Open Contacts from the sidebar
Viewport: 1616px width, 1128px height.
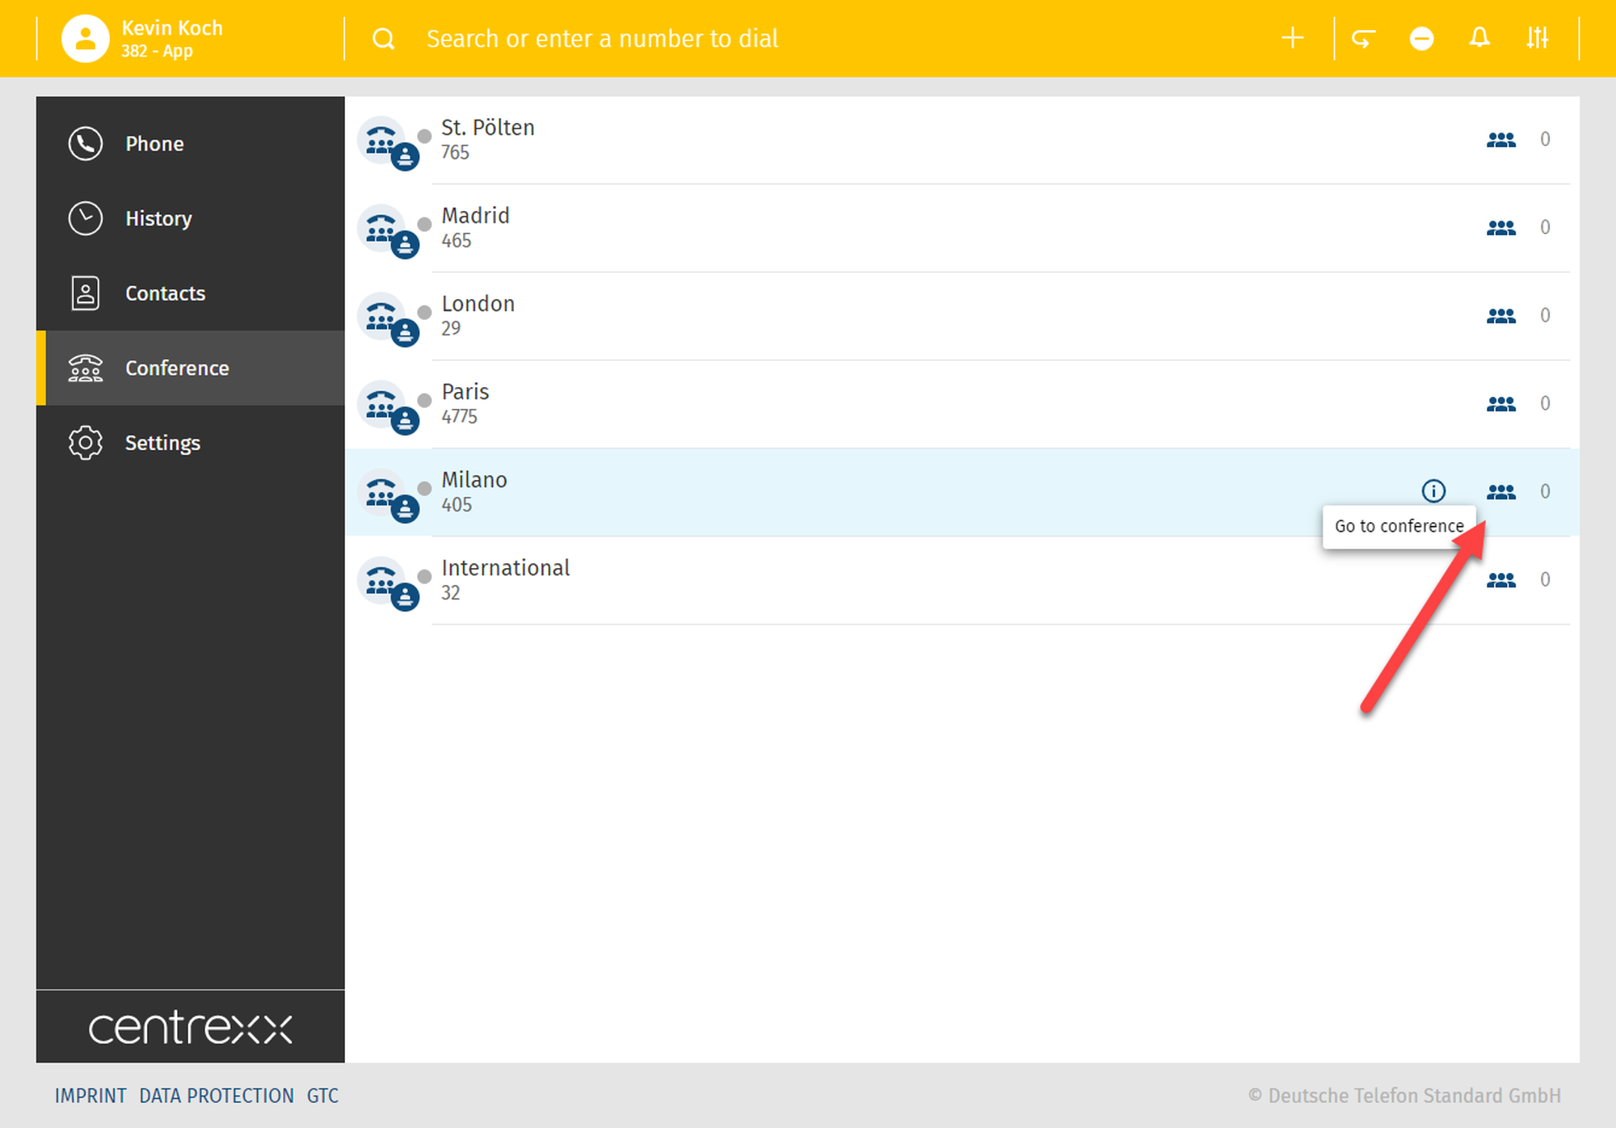(x=164, y=293)
